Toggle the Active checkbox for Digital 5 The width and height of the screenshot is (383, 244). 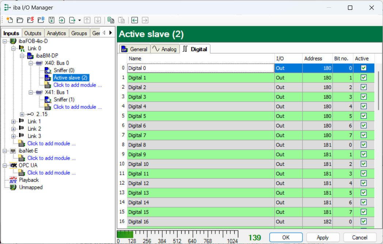click(364, 116)
